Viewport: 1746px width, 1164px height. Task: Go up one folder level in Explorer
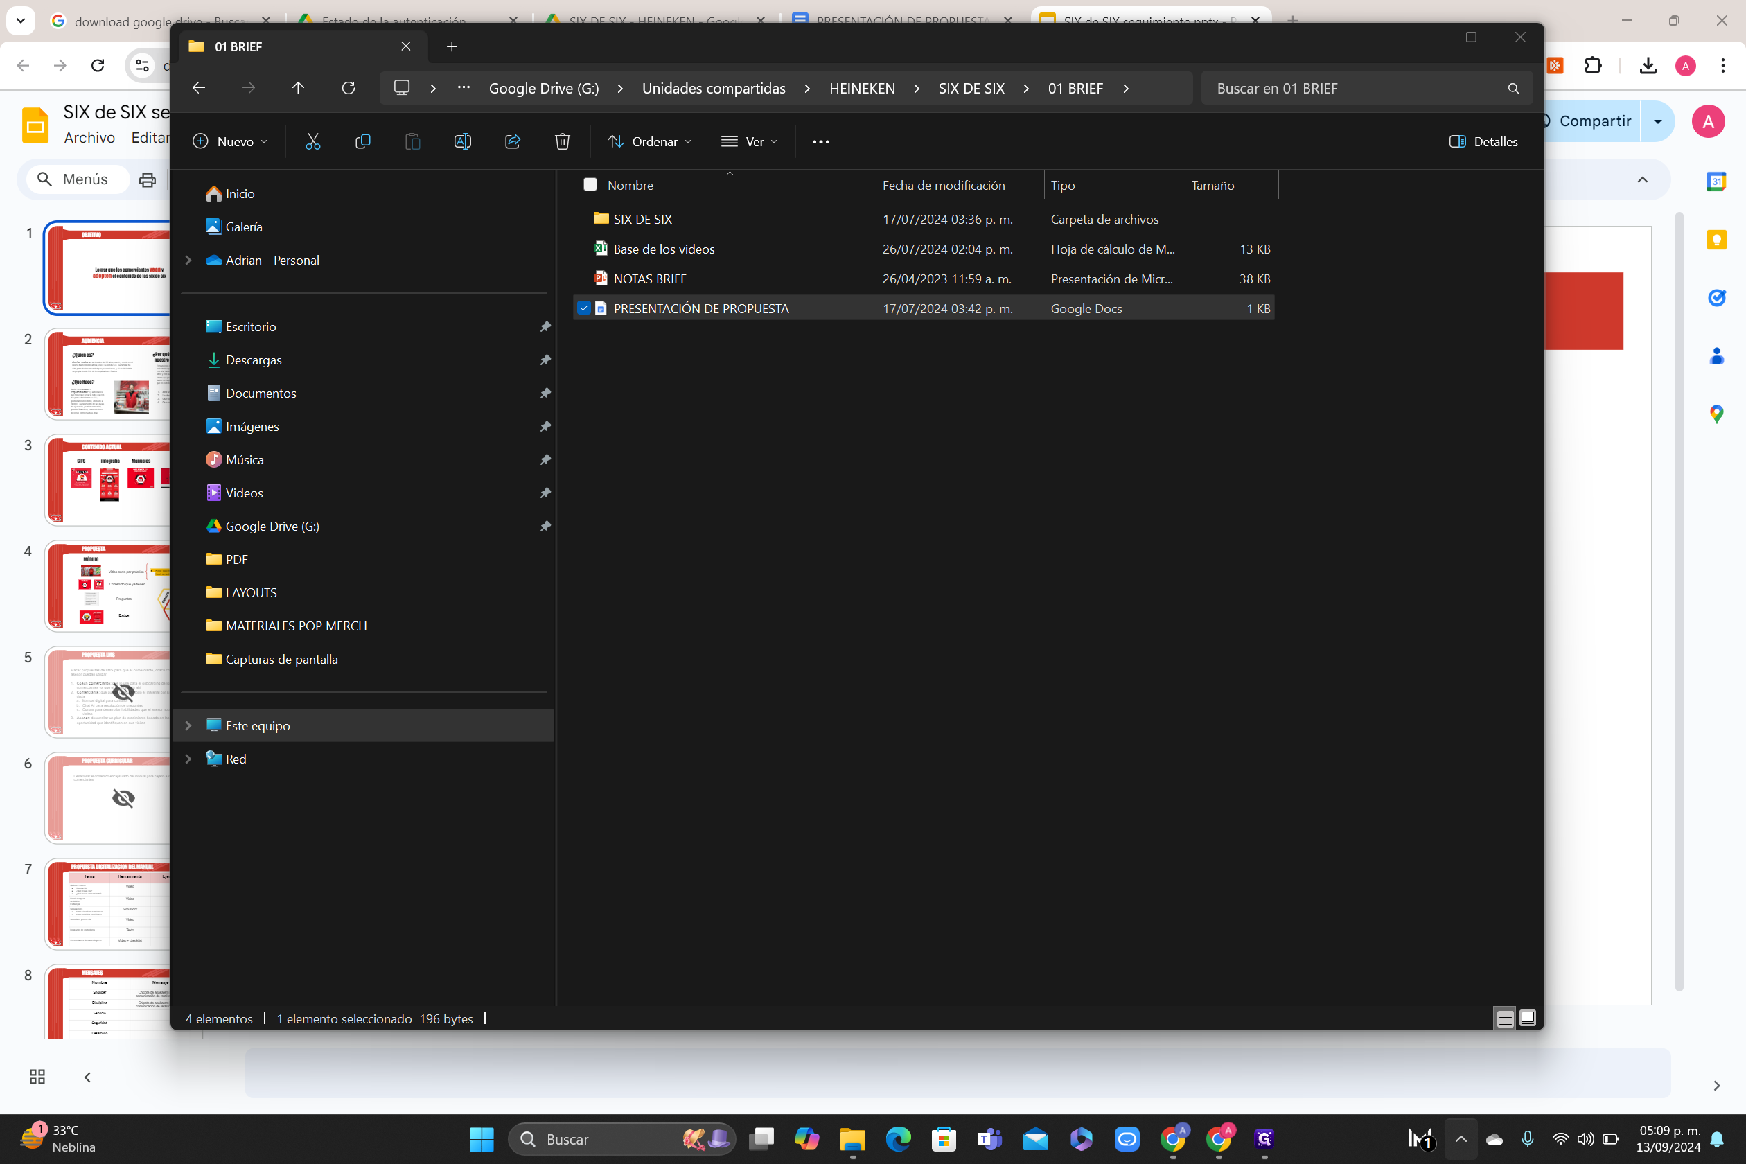pos(298,87)
